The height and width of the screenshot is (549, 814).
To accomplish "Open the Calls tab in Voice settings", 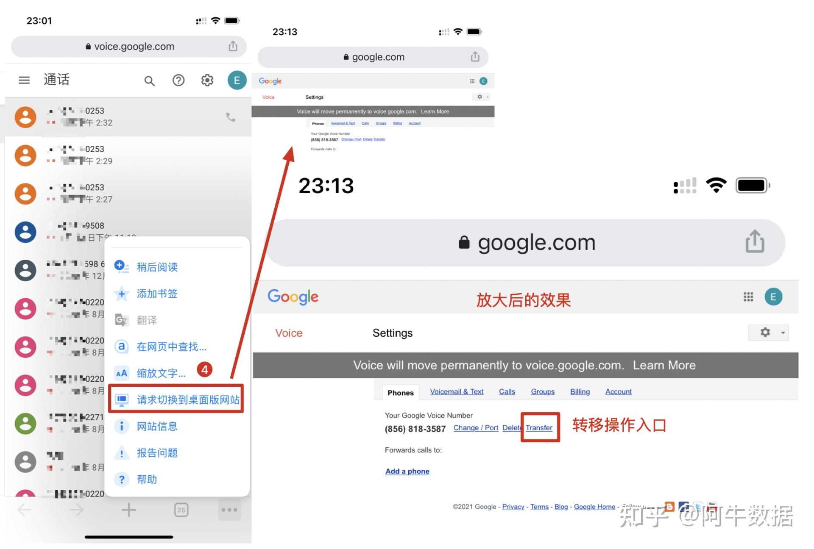I will pyautogui.click(x=506, y=392).
